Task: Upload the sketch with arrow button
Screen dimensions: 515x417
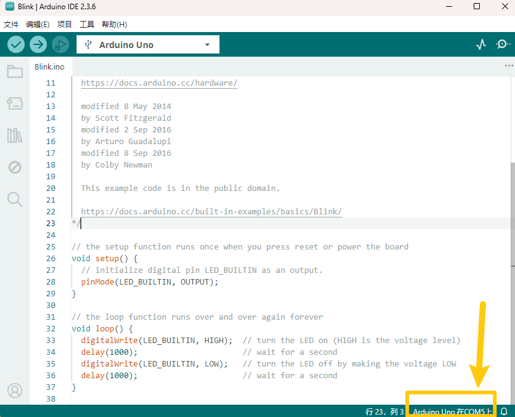Action: [x=38, y=44]
